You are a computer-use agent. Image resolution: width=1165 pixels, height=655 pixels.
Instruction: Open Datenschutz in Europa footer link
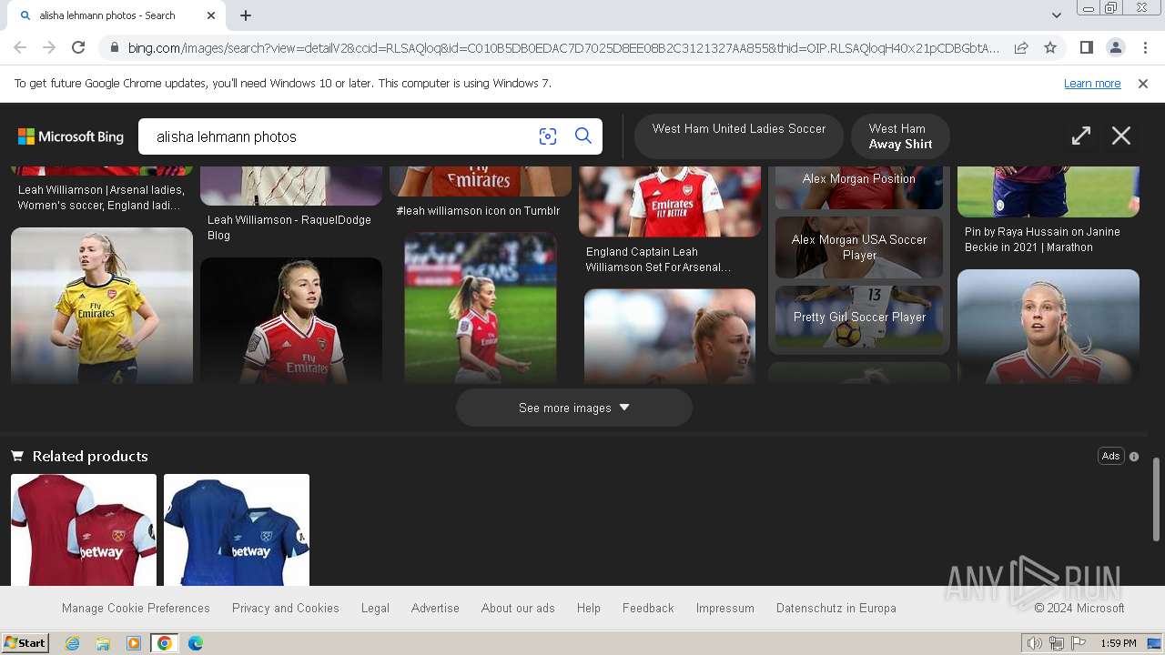point(836,608)
